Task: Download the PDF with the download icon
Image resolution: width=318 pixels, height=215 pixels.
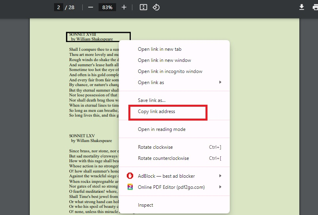Action: [x=302, y=7]
